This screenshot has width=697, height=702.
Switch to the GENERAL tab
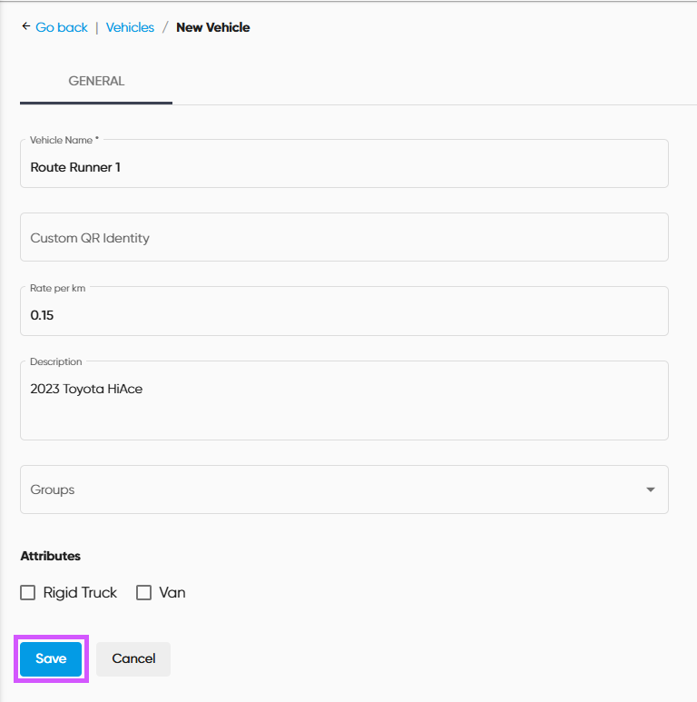tap(96, 82)
